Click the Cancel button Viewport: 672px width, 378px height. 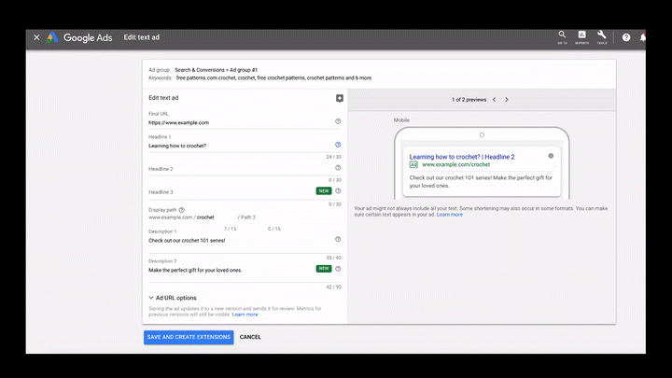(x=250, y=337)
